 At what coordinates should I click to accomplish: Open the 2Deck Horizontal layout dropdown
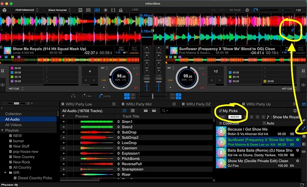(60, 9)
